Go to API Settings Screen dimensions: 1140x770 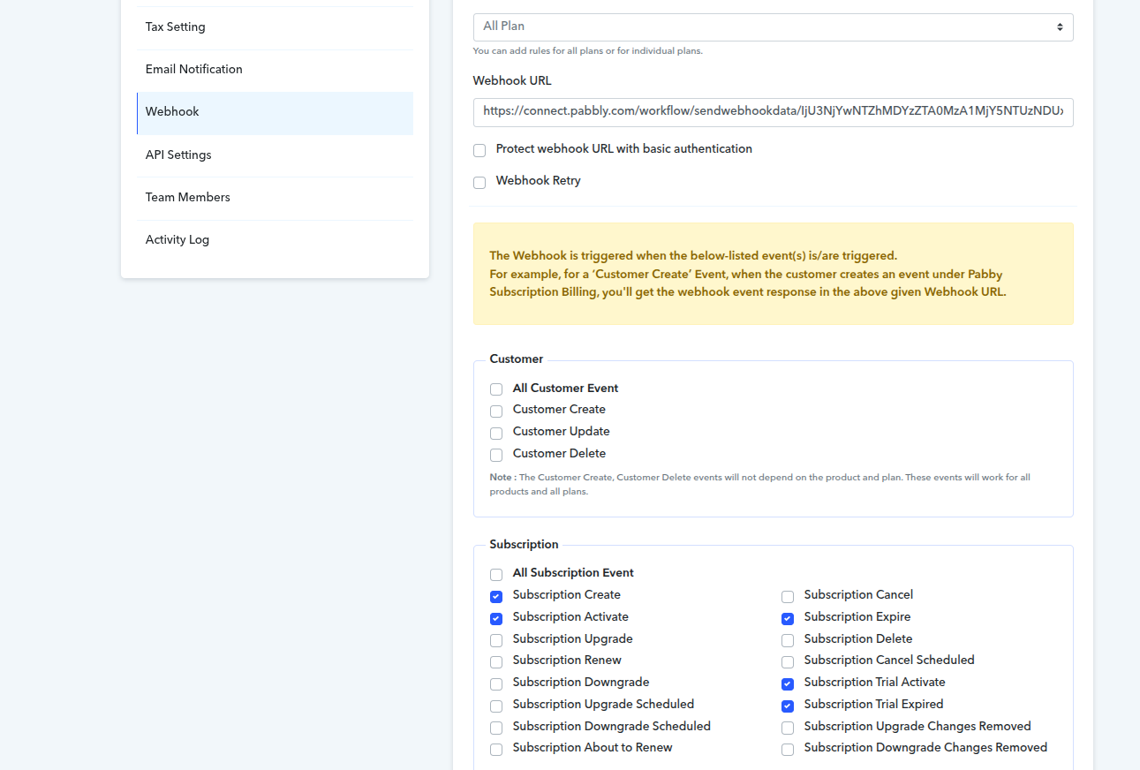coord(275,155)
